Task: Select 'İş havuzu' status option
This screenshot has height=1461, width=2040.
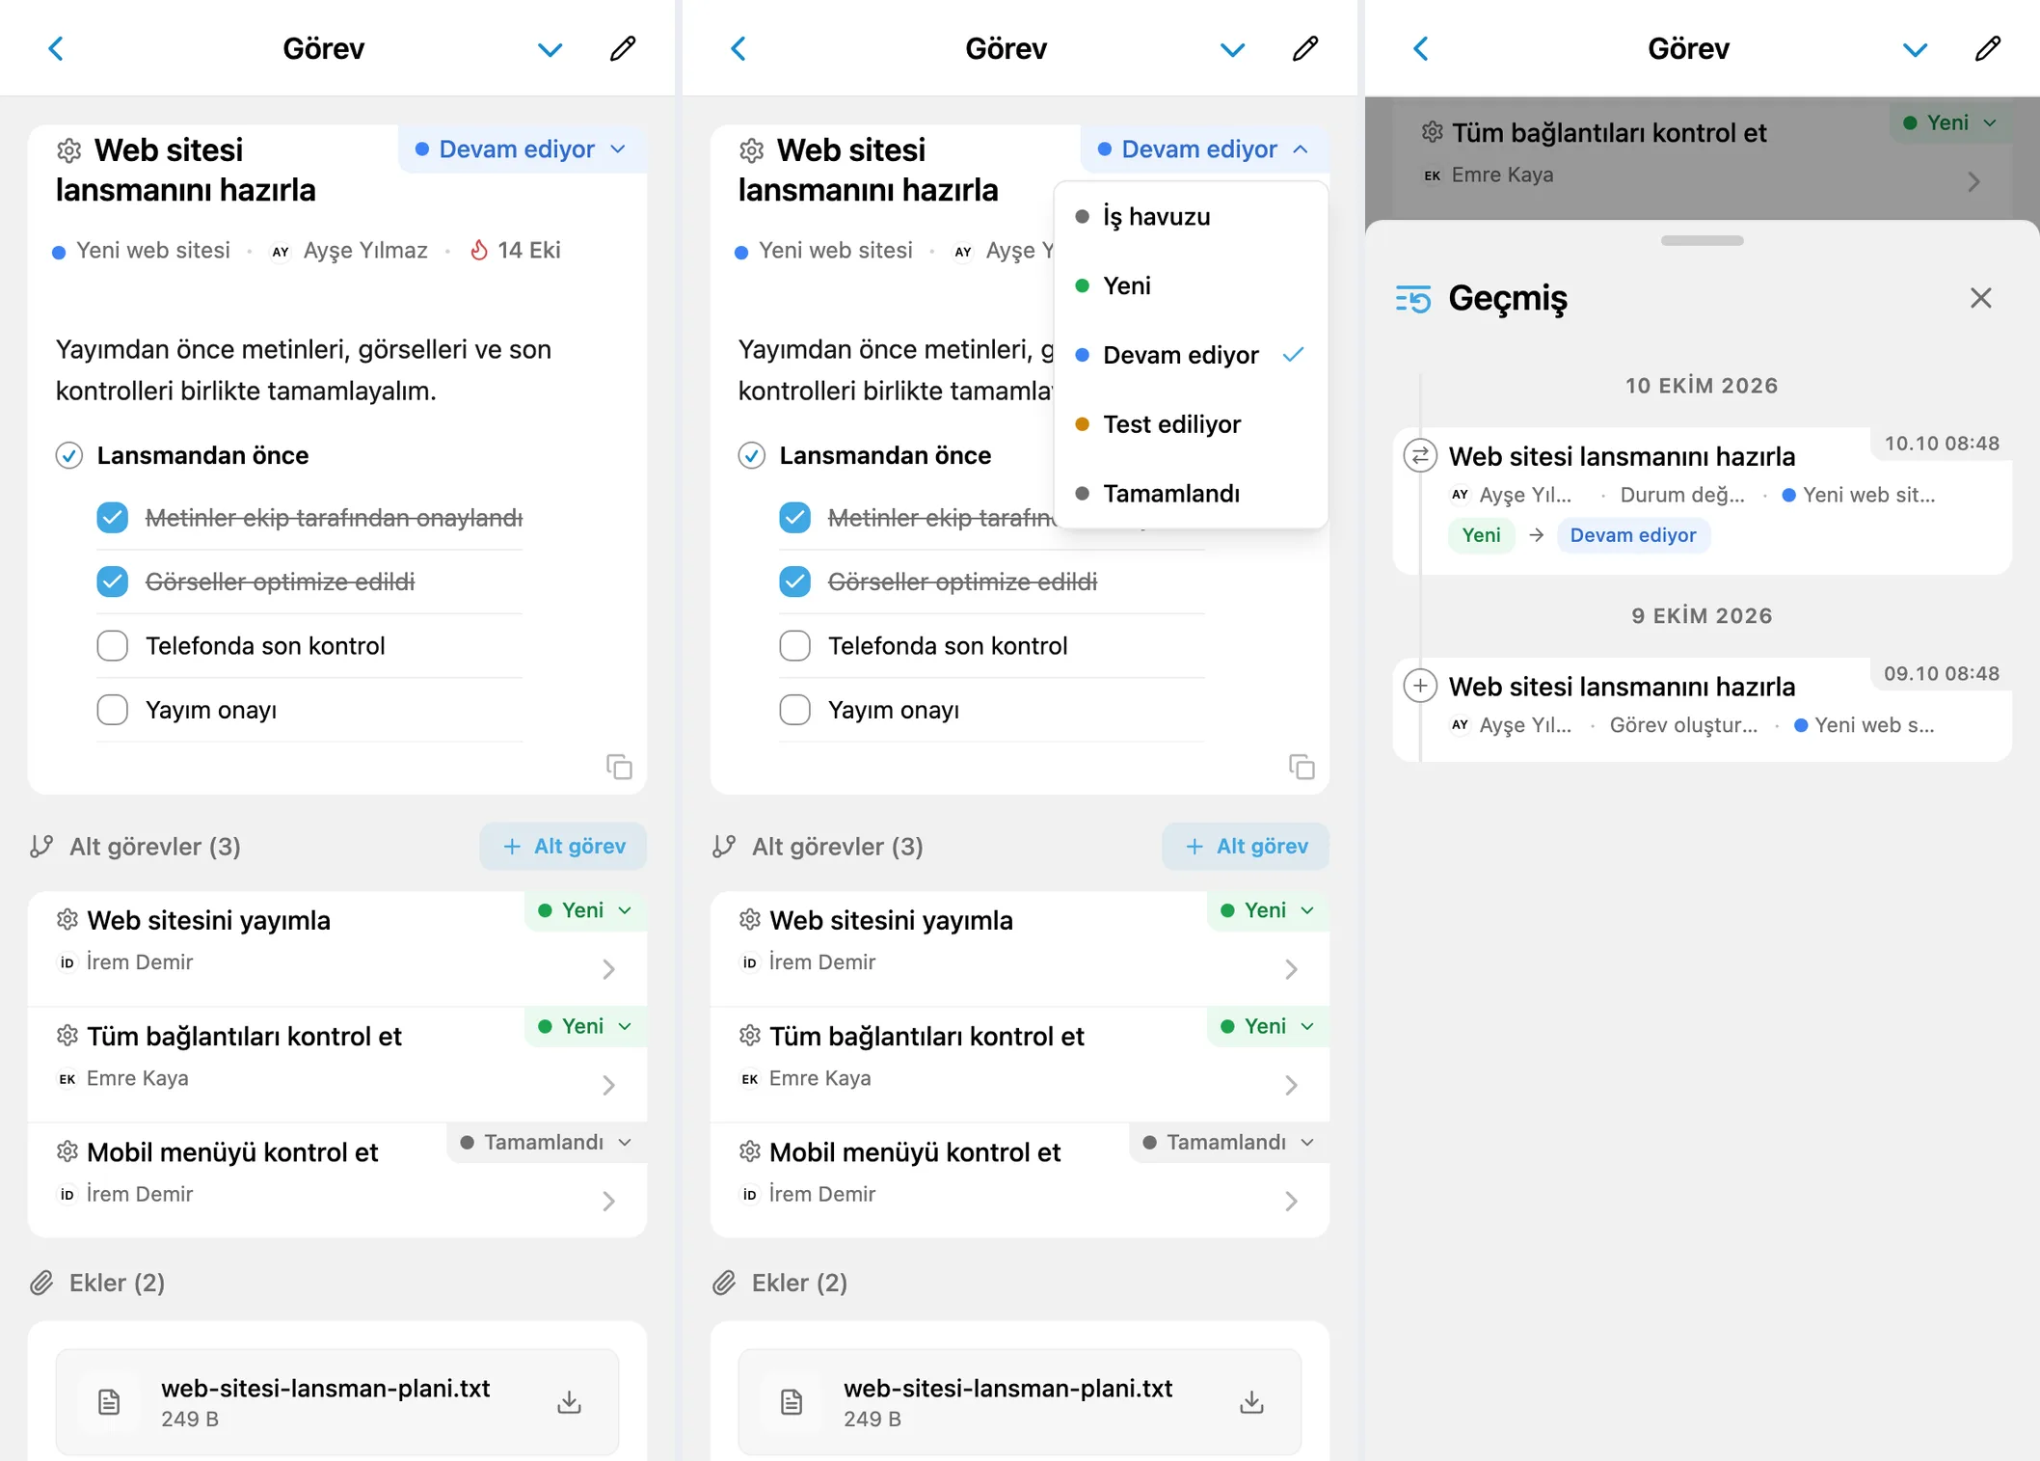Action: pyautogui.click(x=1191, y=217)
